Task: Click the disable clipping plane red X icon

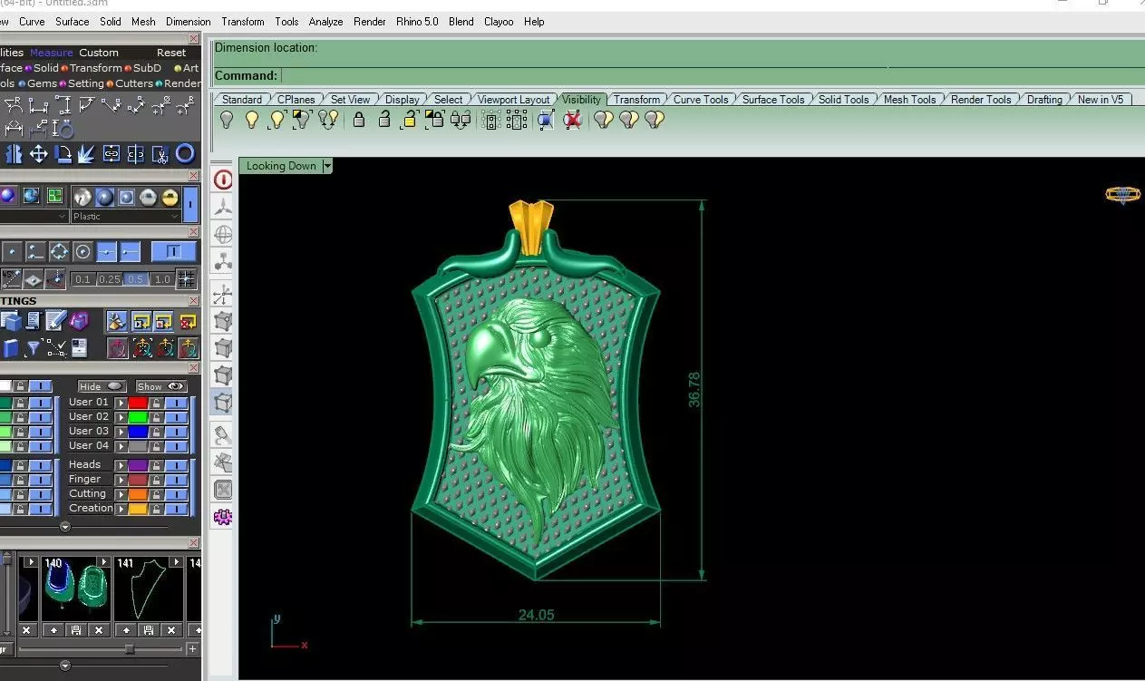Action: click(x=572, y=119)
